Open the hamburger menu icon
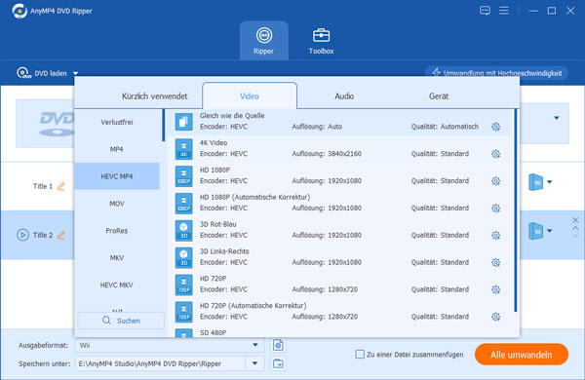 (504, 11)
